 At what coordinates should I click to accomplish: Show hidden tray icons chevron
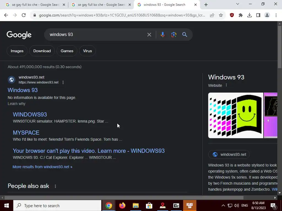pyautogui.click(x=223, y=206)
